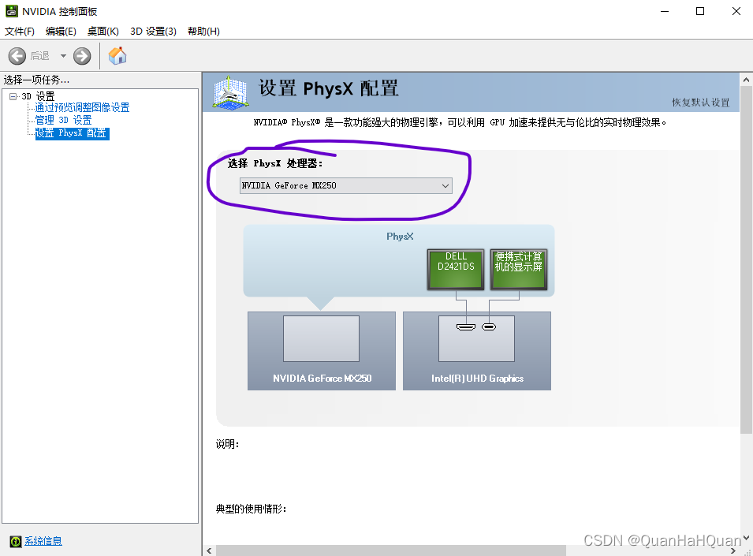
Task: Select 管理 3D 设置 task
Action: (63, 120)
